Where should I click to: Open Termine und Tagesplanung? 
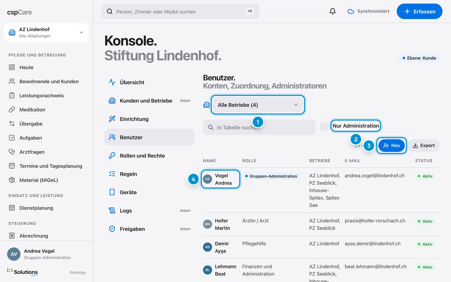click(47, 166)
